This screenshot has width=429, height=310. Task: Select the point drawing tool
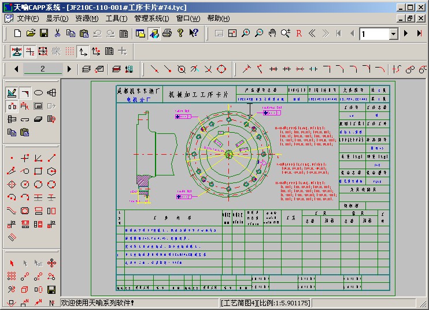pos(12,158)
